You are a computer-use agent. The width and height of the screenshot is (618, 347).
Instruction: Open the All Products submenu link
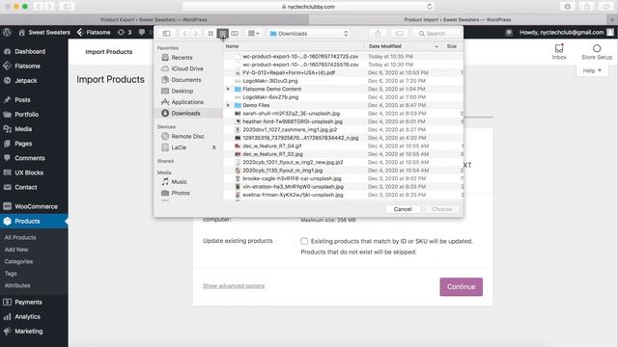pyautogui.click(x=20, y=238)
